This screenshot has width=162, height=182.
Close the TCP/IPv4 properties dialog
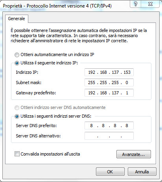(x=150, y=4)
